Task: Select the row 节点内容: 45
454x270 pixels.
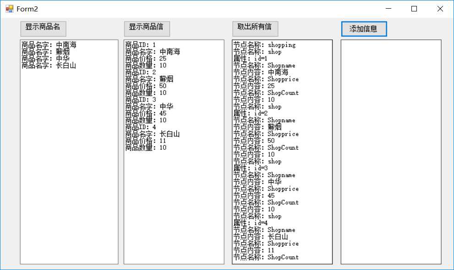Action: tap(254, 196)
